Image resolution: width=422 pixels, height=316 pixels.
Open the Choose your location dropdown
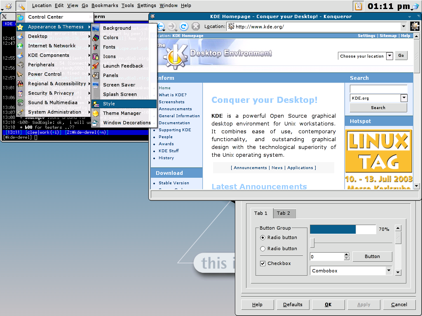click(x=389, y=56)
